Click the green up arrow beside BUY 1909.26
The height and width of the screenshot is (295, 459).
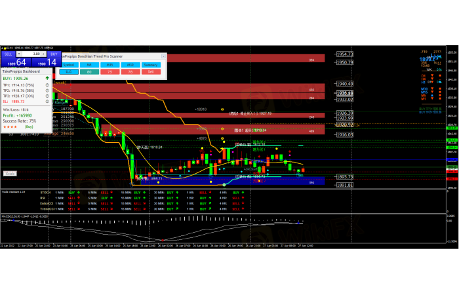(x=47, y=79)
